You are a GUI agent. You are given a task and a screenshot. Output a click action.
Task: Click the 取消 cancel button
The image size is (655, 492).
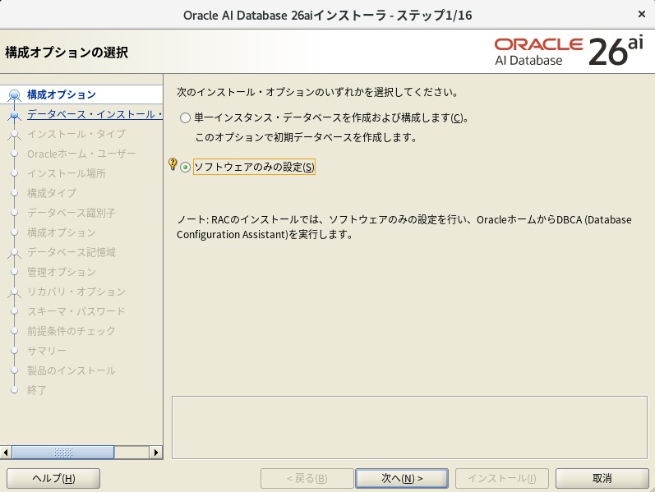[602, 478]
